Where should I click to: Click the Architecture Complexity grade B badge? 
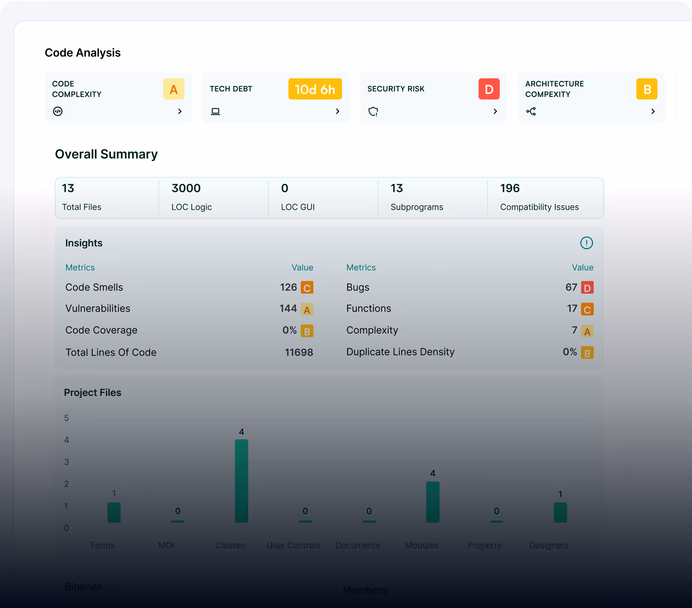tap(646, 89)
